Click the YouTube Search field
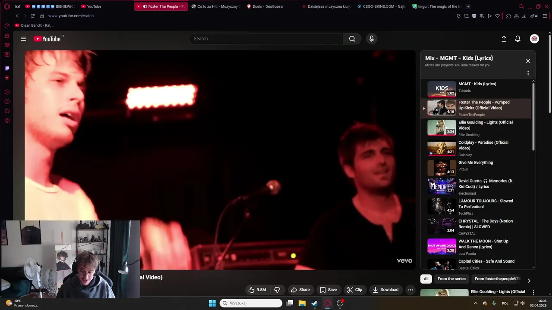This screenshot has height=310, width=552. click(x=266, y=39)
